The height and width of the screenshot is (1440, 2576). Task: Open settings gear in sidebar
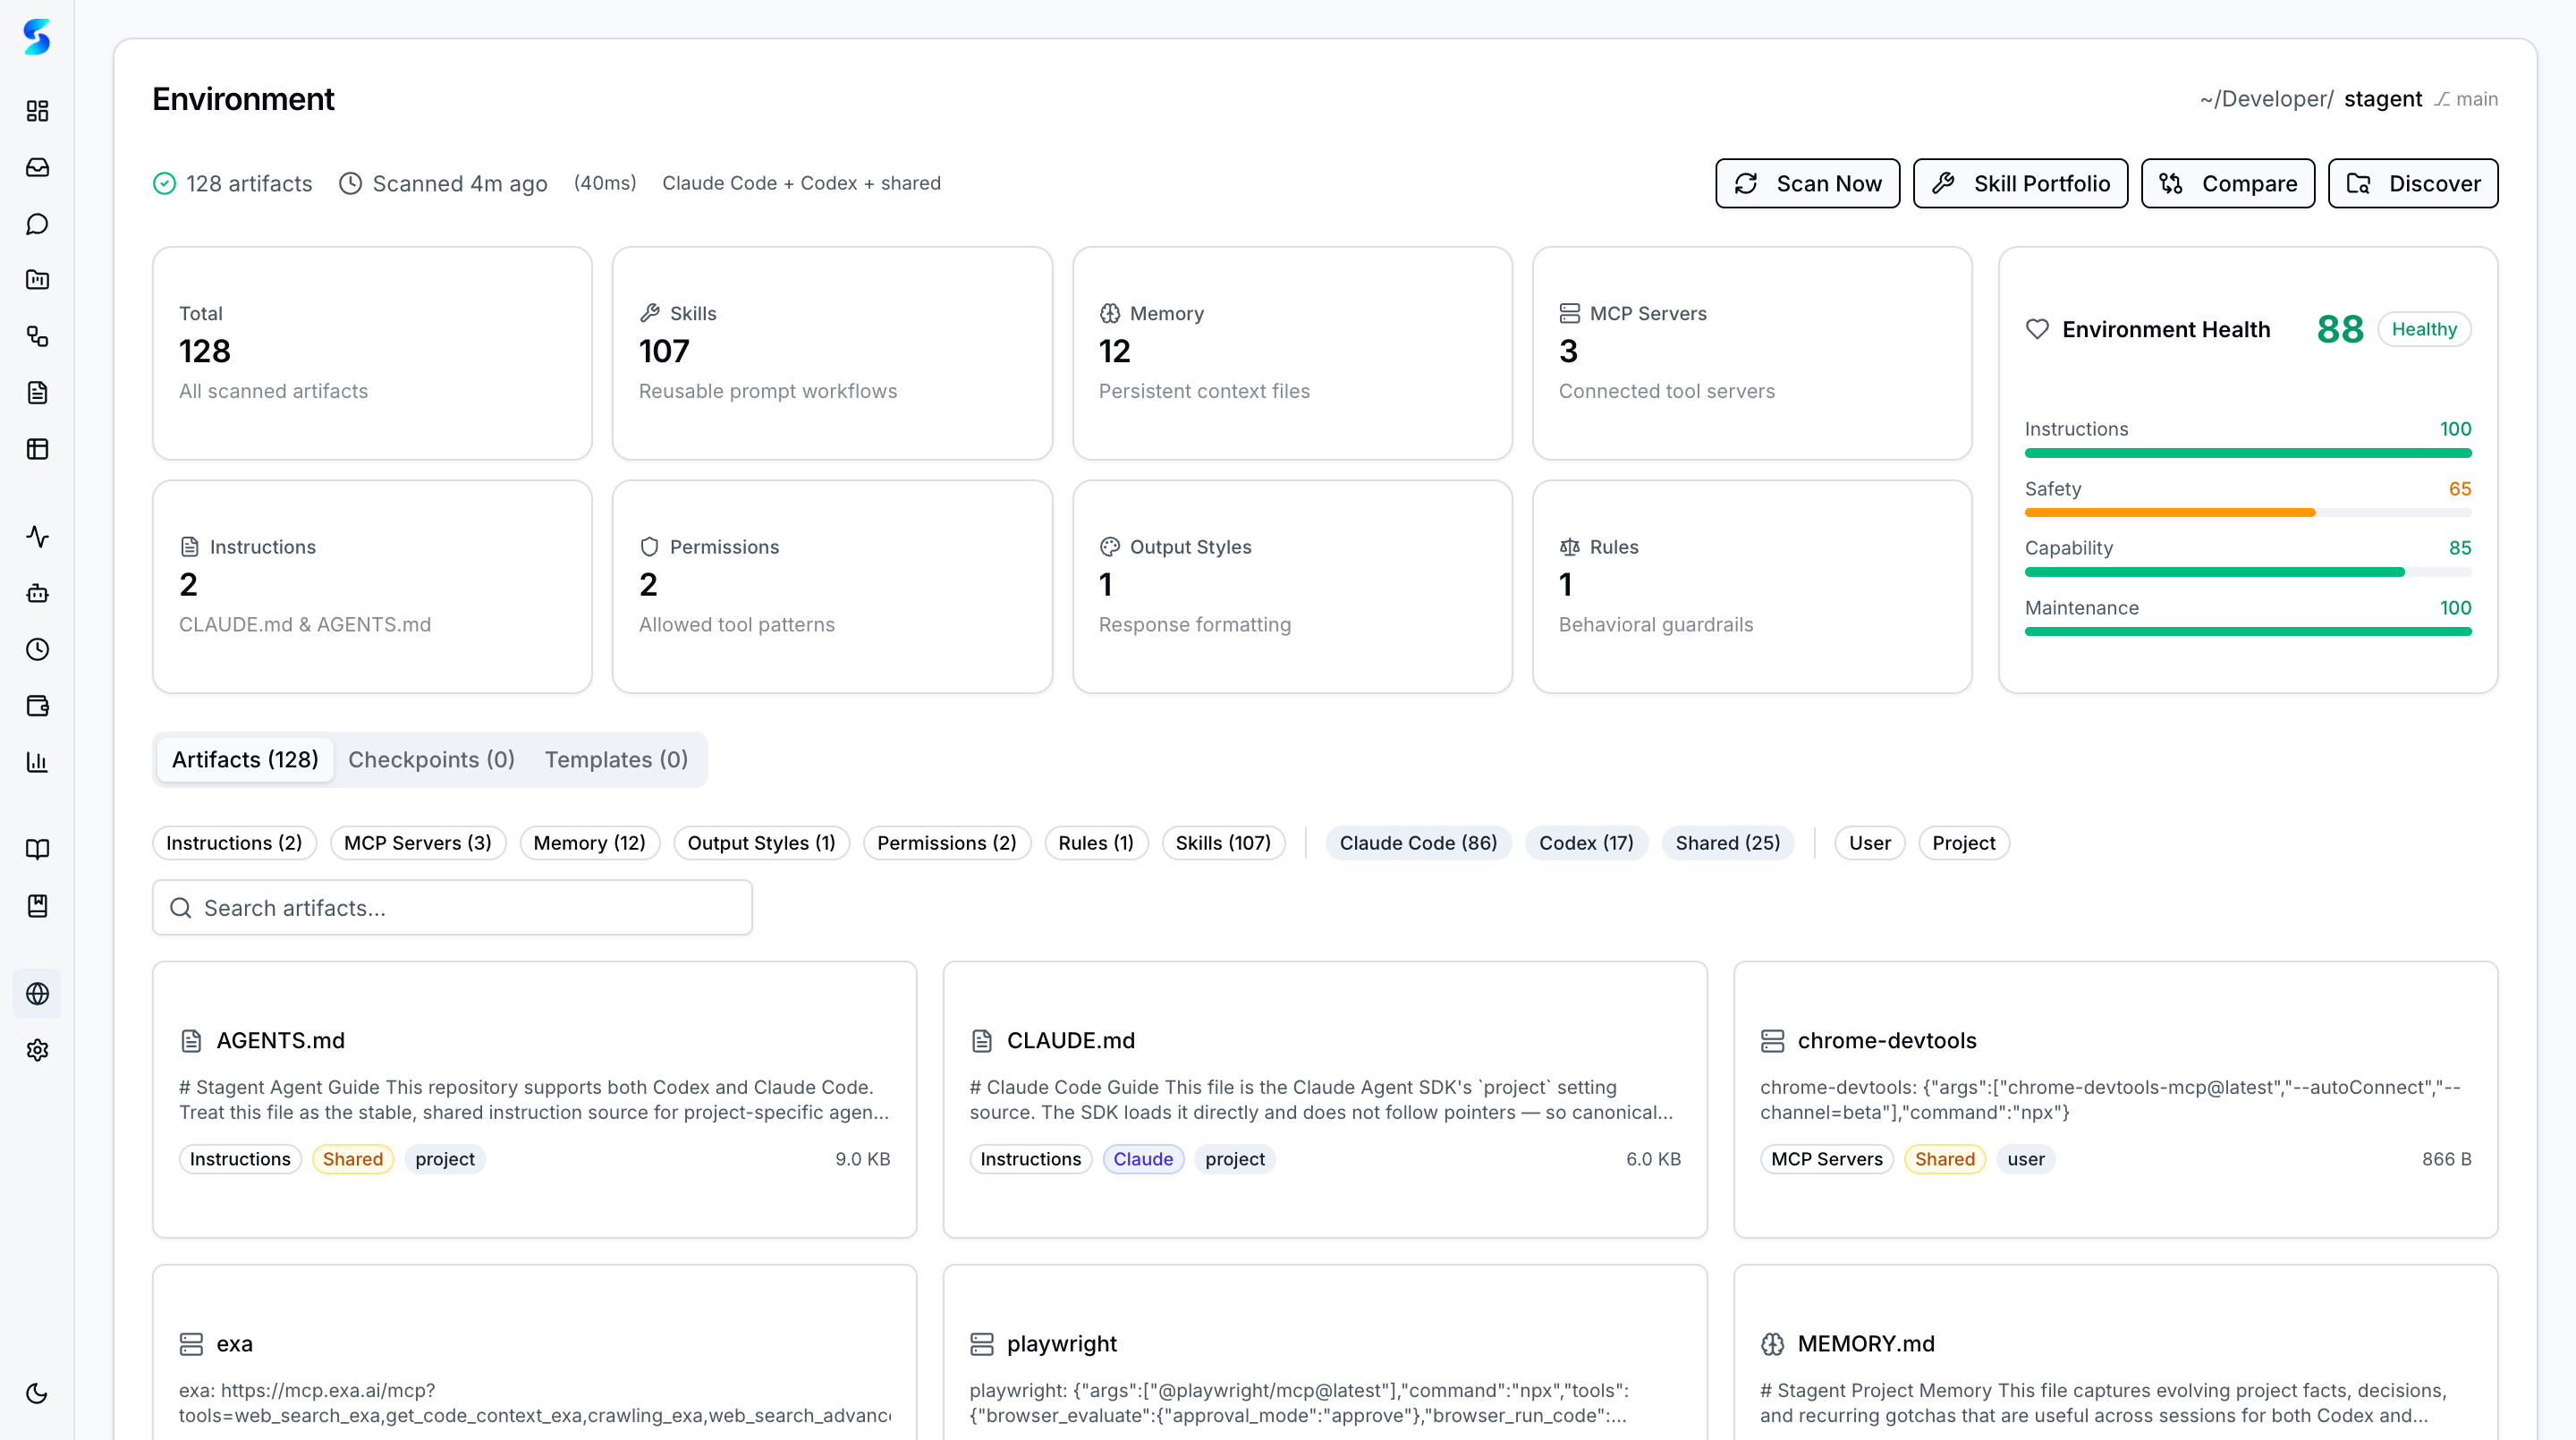click(37, 1050)
